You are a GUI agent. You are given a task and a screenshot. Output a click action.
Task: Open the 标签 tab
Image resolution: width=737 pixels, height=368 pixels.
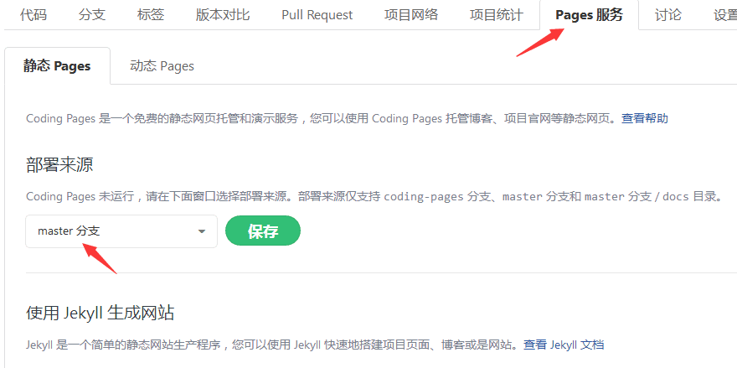tap(151, 15)
